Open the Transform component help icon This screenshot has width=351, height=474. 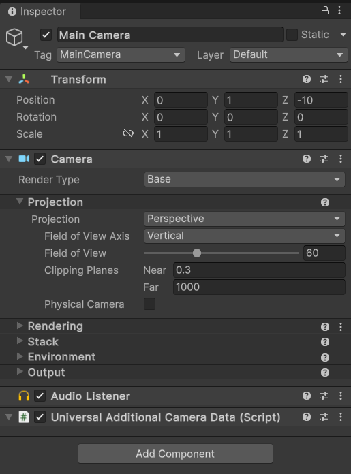[307, 79]
